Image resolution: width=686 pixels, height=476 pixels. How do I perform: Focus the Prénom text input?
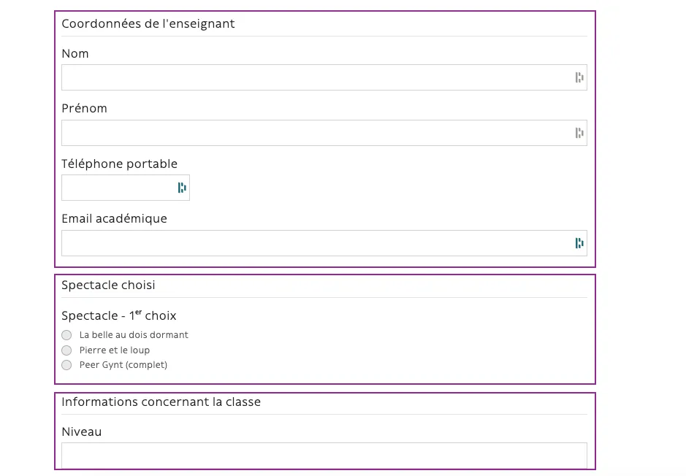pyautogui.click(x=324, y=133)
